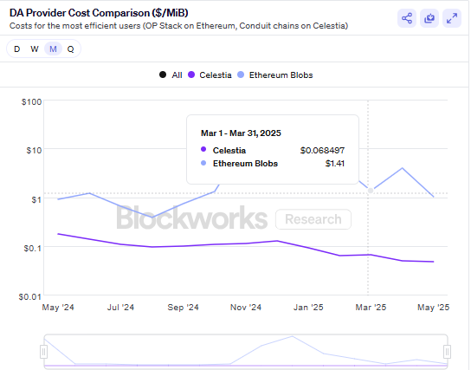Click the left range slider handle
Image resolution: width=471 pixels, height=370 pixels.
[43, 351]
